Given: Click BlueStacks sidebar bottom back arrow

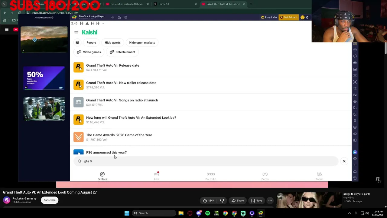Looking at the screenshot, I should tap(355, 165).
